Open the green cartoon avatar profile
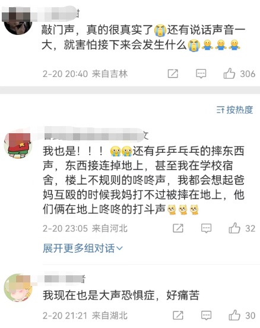The image size is (260, 328). point(18,288)
